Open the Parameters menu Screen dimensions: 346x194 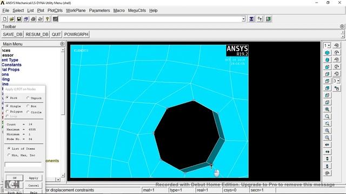tap(99, 10)
